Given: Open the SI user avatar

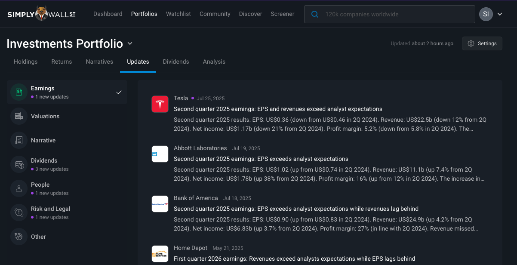Looking at the screenshot, I should (x=486, y=14).
